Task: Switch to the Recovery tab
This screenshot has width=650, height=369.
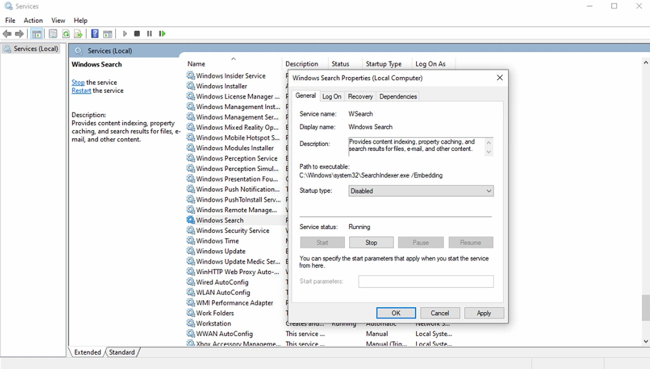Action: 360,96
